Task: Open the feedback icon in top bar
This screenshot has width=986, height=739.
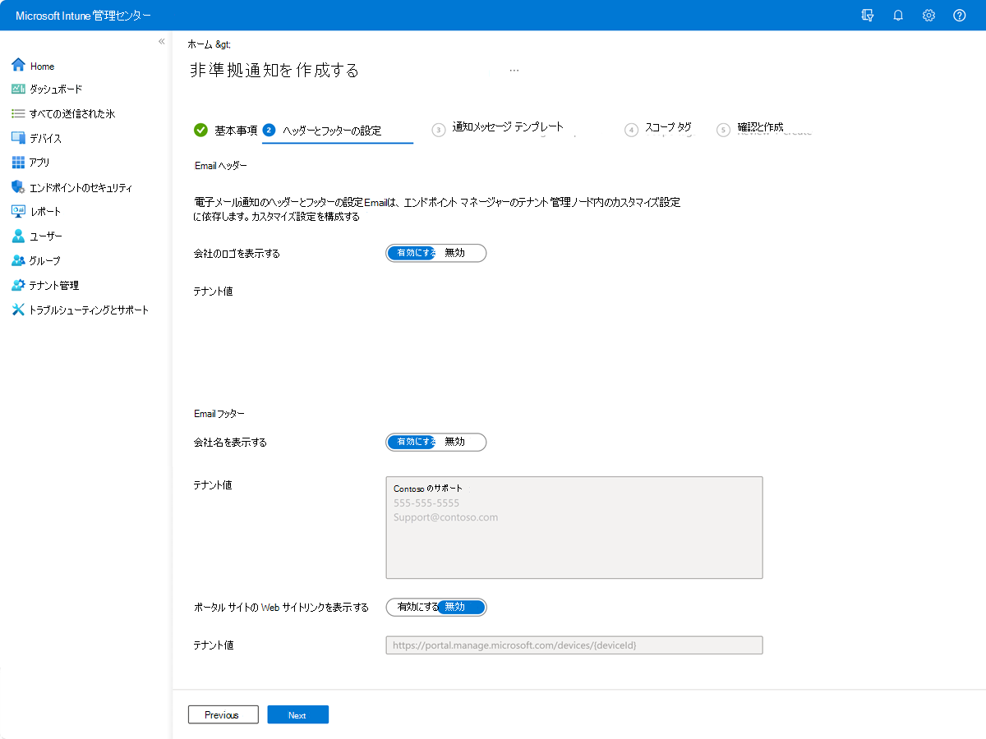Action: pos(867,16)
